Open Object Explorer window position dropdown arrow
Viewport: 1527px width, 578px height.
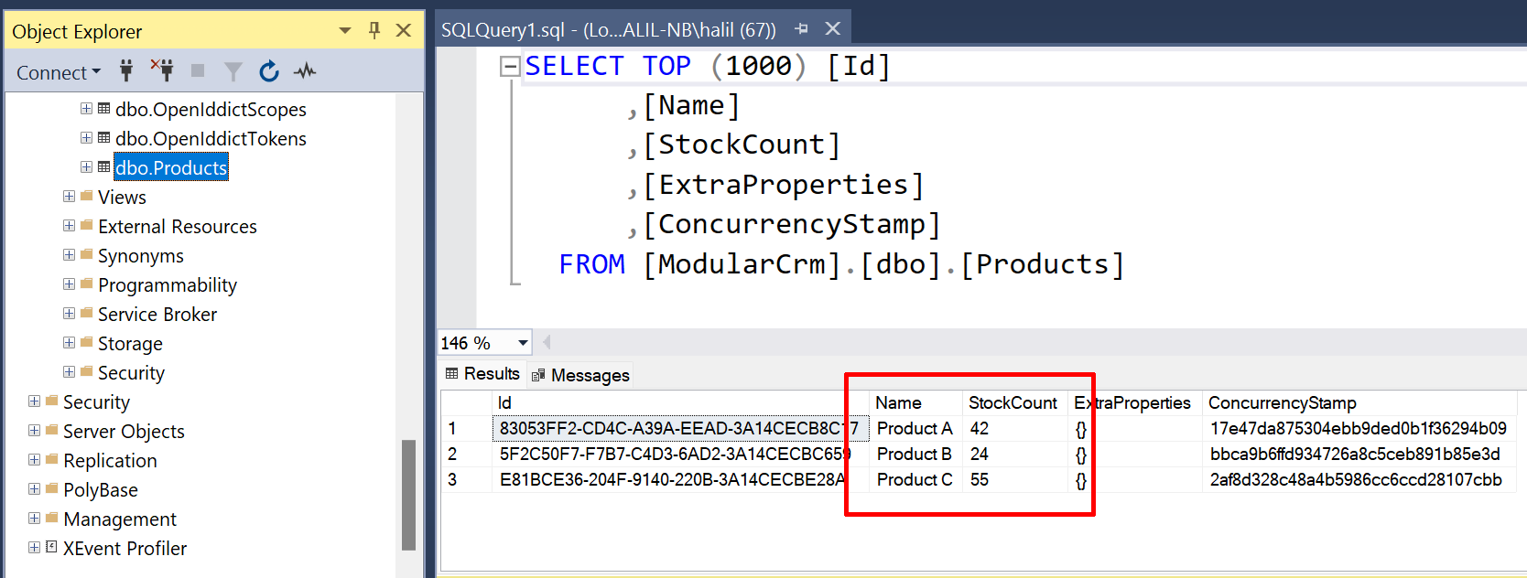click(345, 31)
